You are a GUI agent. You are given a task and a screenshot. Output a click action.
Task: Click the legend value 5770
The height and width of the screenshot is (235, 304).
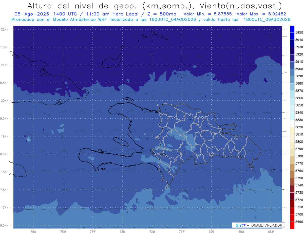299,164
